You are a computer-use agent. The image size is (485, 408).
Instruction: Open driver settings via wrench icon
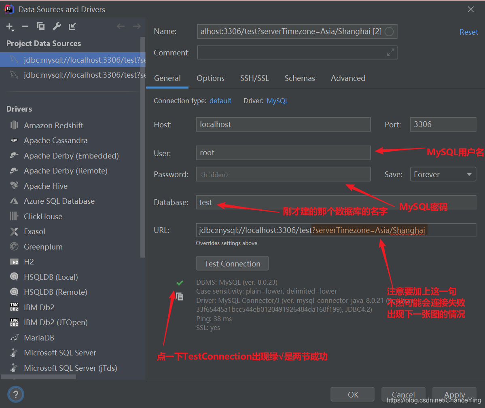pos(57,27)
